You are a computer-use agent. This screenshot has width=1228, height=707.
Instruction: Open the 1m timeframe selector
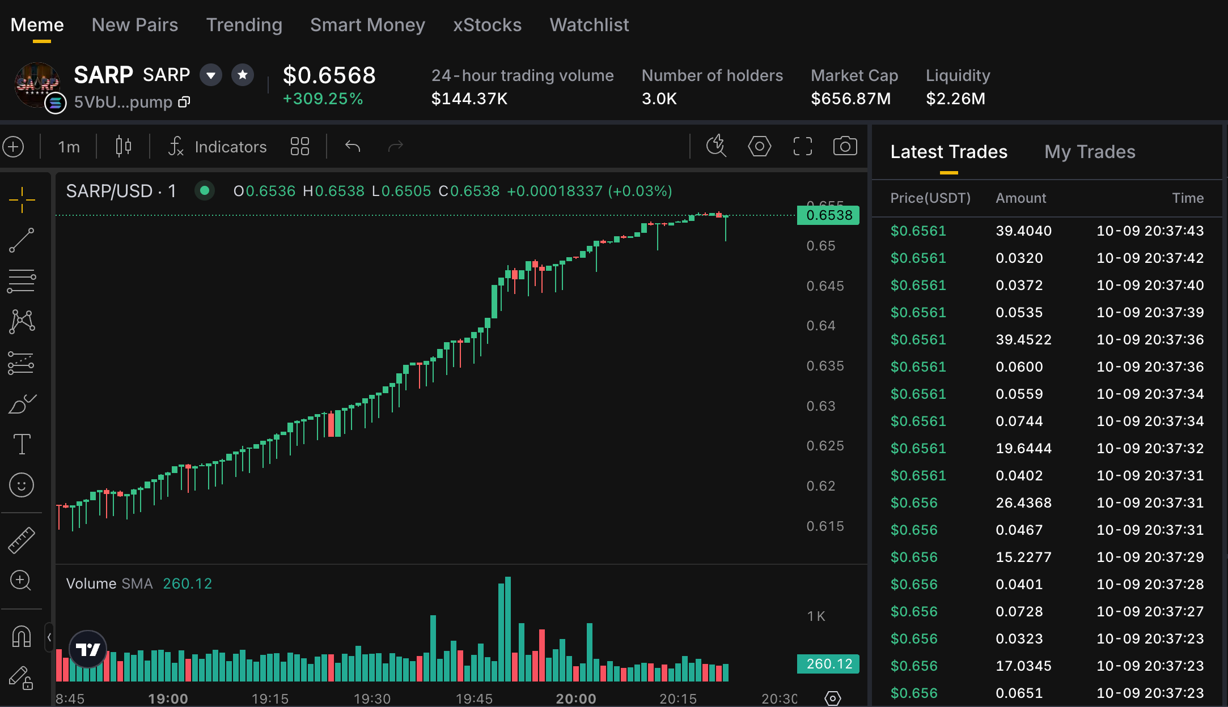click(69, 147)
